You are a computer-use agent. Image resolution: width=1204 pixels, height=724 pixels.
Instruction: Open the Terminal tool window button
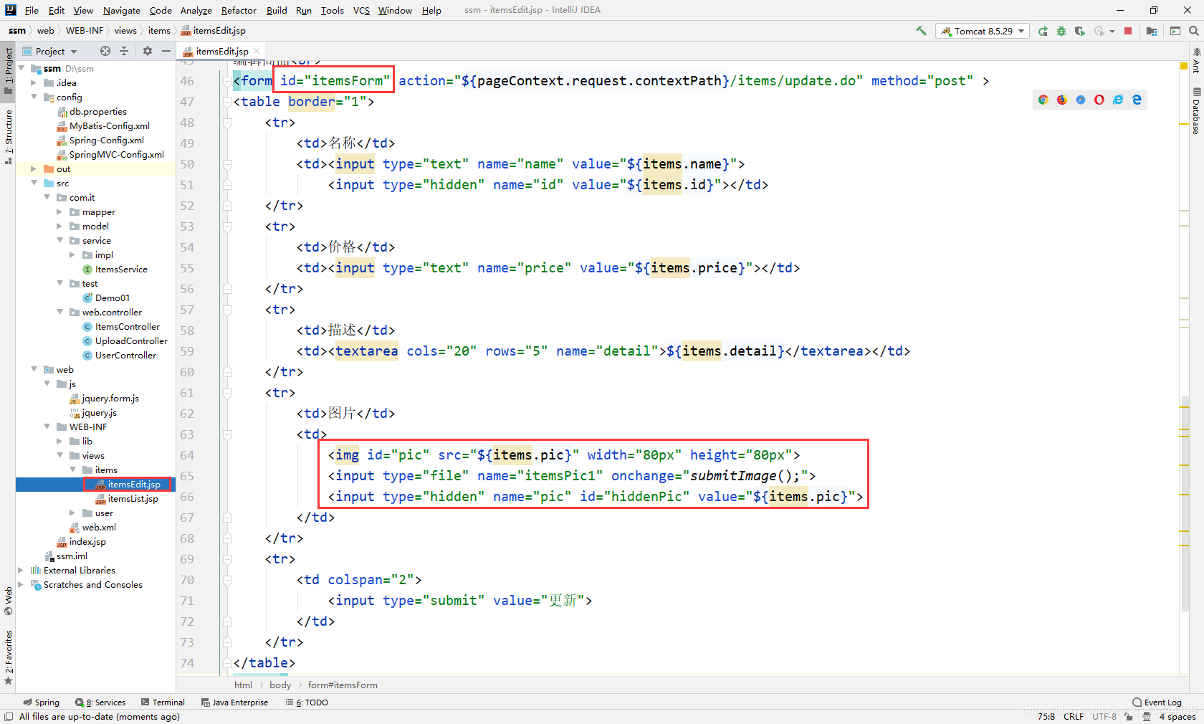tap(163, 702)
